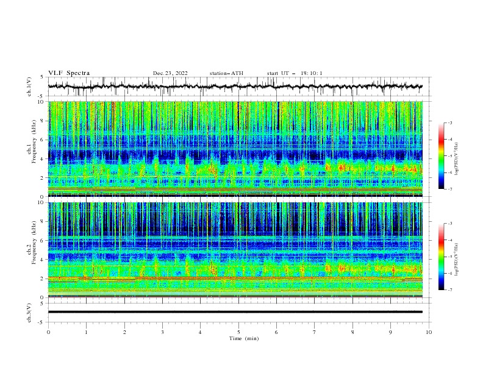Click the ch.1 voltage waveform trace

pos(235,87)
